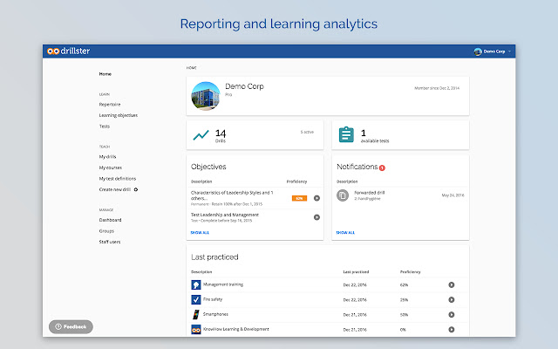Click the plus icon beside Create new drill

point(136,189)
